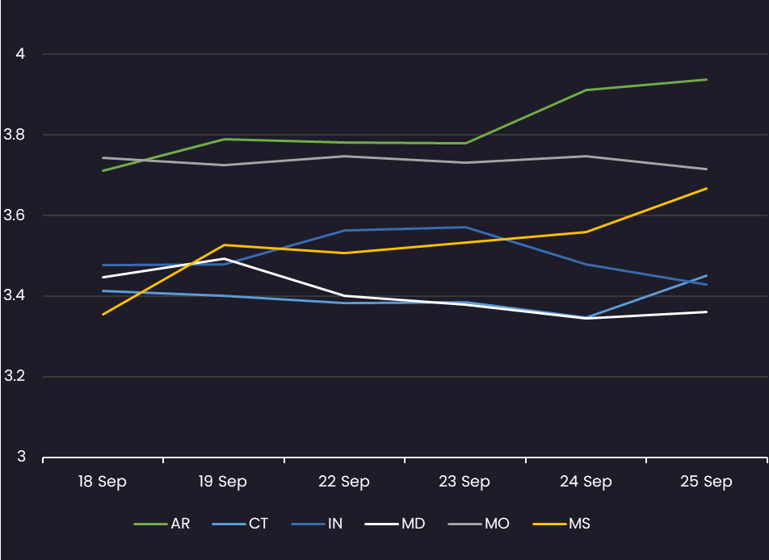Click the MS yellow legend swatch

pyautogui.click(x=549, y=524)
